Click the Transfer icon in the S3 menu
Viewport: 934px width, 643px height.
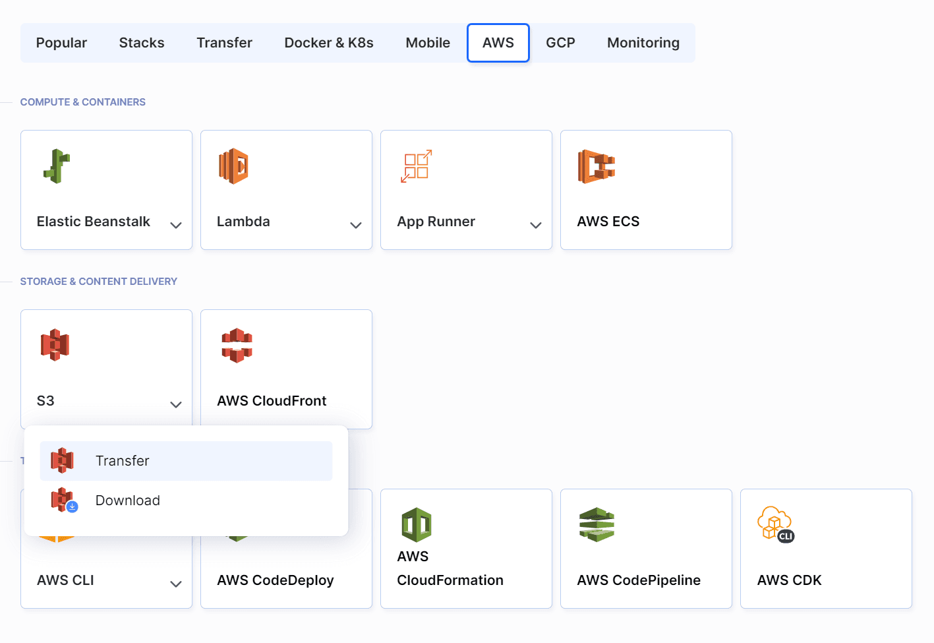[x=63, y=460]
